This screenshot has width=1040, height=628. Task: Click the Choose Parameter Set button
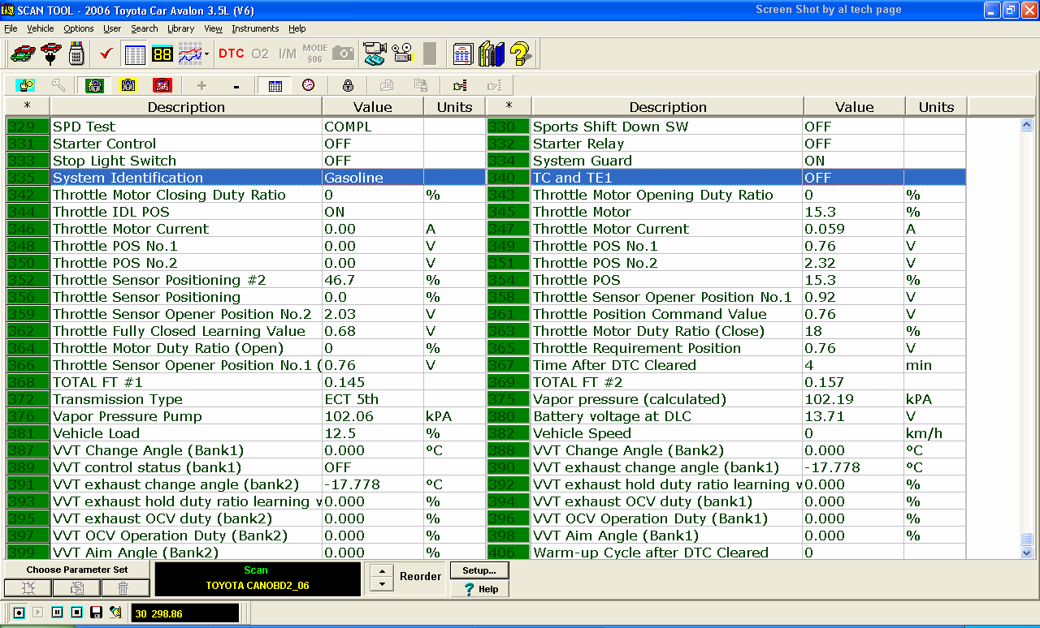[76, 570]
